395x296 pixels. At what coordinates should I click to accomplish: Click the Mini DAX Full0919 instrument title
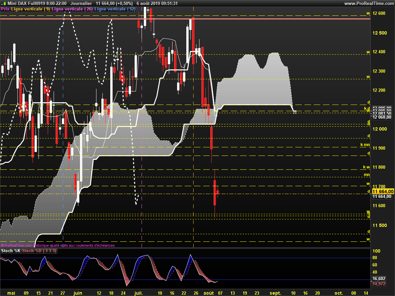click(26, 3)
